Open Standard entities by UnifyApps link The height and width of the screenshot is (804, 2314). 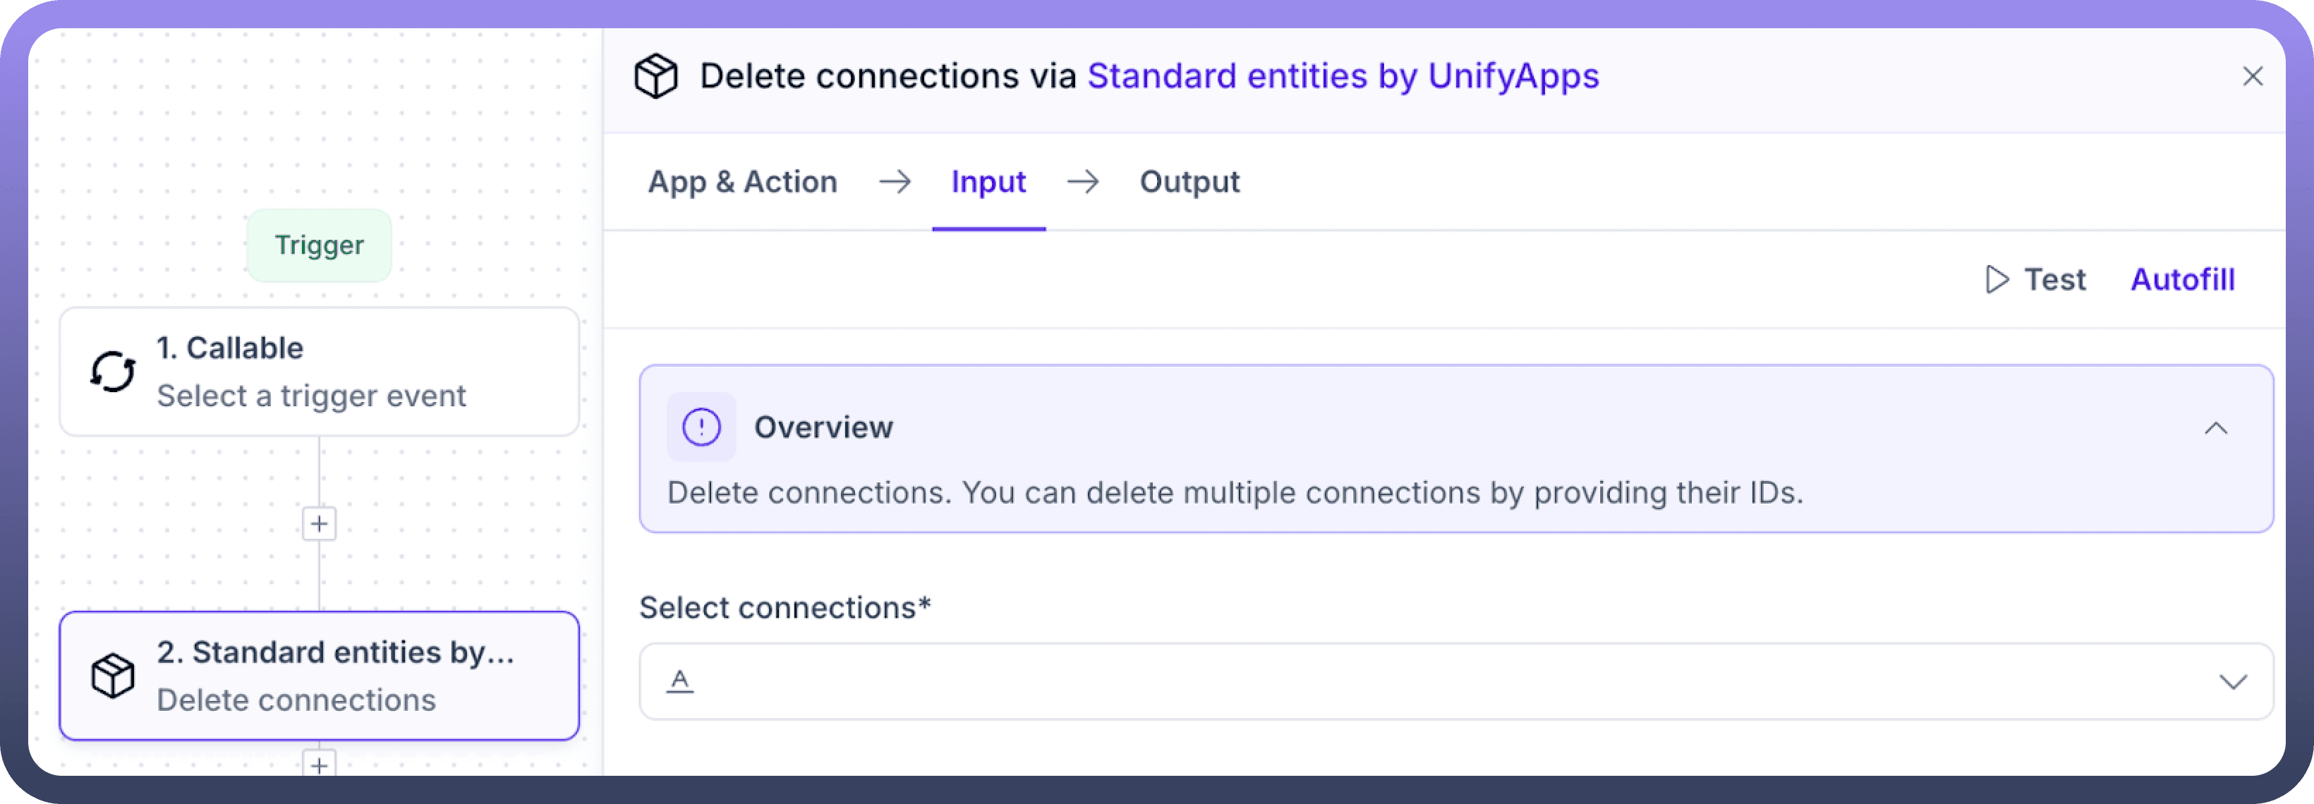pyautogui.click(x=1342, y=76)
